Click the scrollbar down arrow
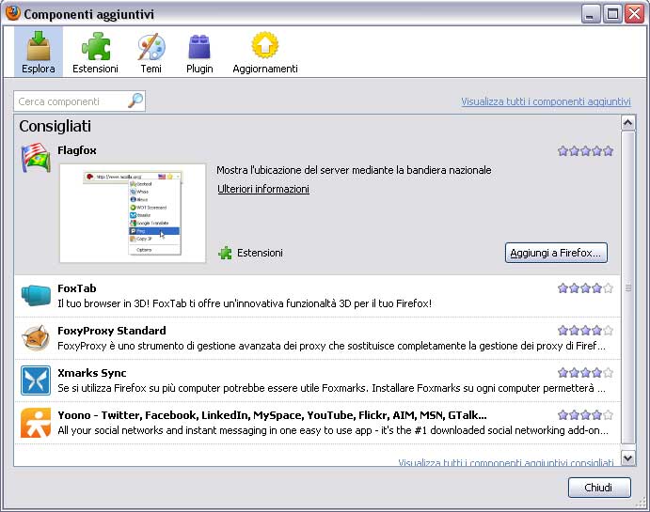 point(628,458)
